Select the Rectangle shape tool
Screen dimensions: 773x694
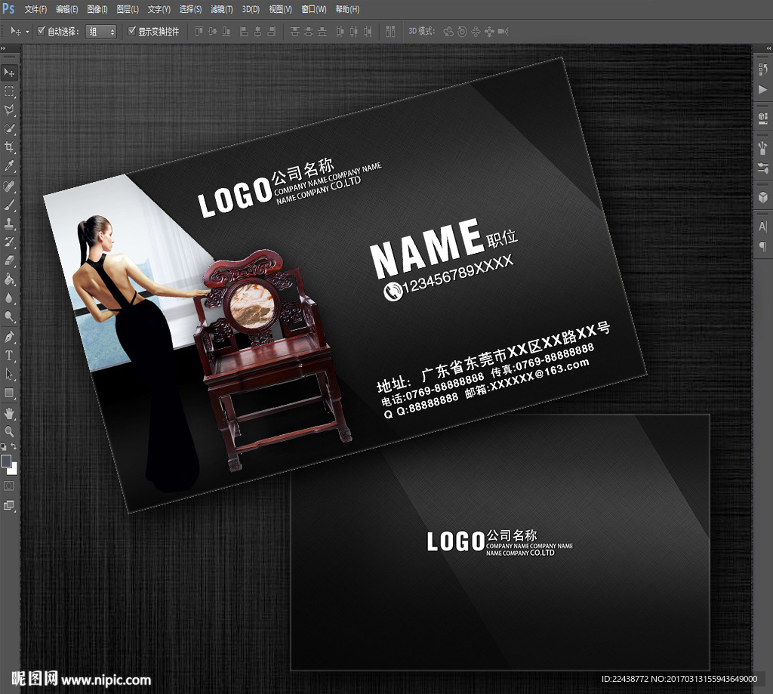tap(9, 393)
